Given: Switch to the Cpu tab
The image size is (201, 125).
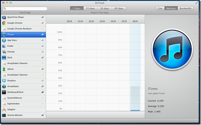Looking at the screenshot, I should pyautogui.click(x=160, y=8).
